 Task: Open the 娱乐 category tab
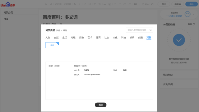coord(132,38)
